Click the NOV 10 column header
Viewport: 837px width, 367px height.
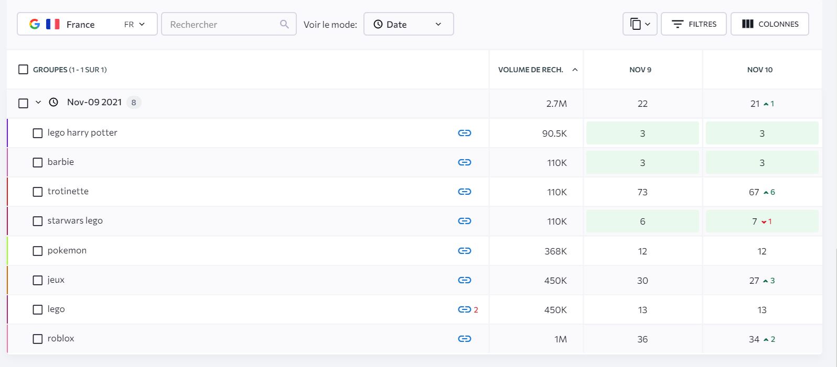[760, 70]
